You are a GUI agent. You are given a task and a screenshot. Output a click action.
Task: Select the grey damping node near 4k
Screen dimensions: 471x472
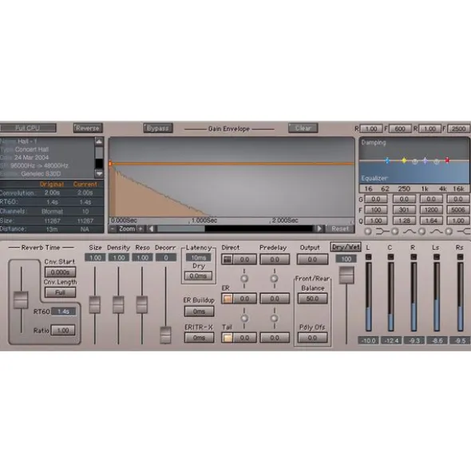point(437,161)
